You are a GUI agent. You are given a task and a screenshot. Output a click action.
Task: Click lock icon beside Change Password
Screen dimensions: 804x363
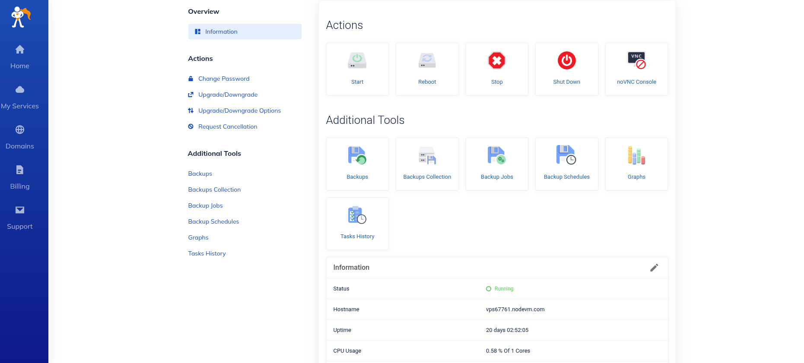pos(191,79)
